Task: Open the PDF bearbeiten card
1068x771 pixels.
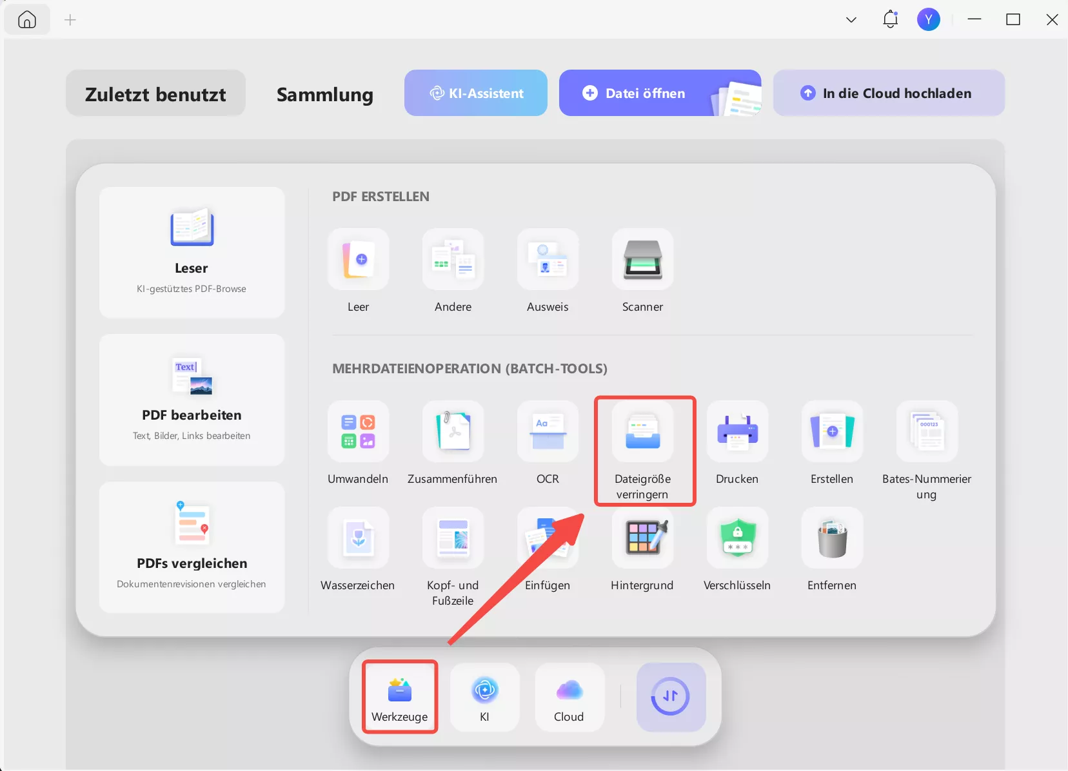Action: click(192, 399)
